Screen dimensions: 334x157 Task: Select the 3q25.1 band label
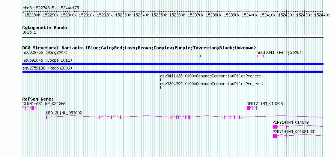29,32
